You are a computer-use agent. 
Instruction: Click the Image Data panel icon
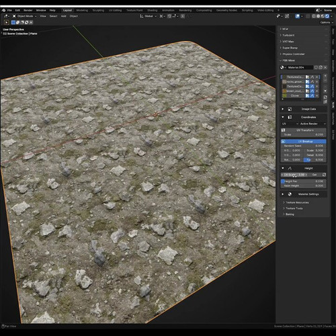point(290,109)
